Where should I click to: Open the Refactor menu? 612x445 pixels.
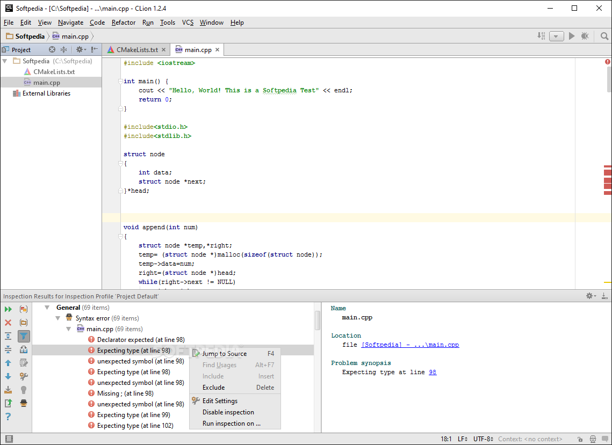coord(124,23)
